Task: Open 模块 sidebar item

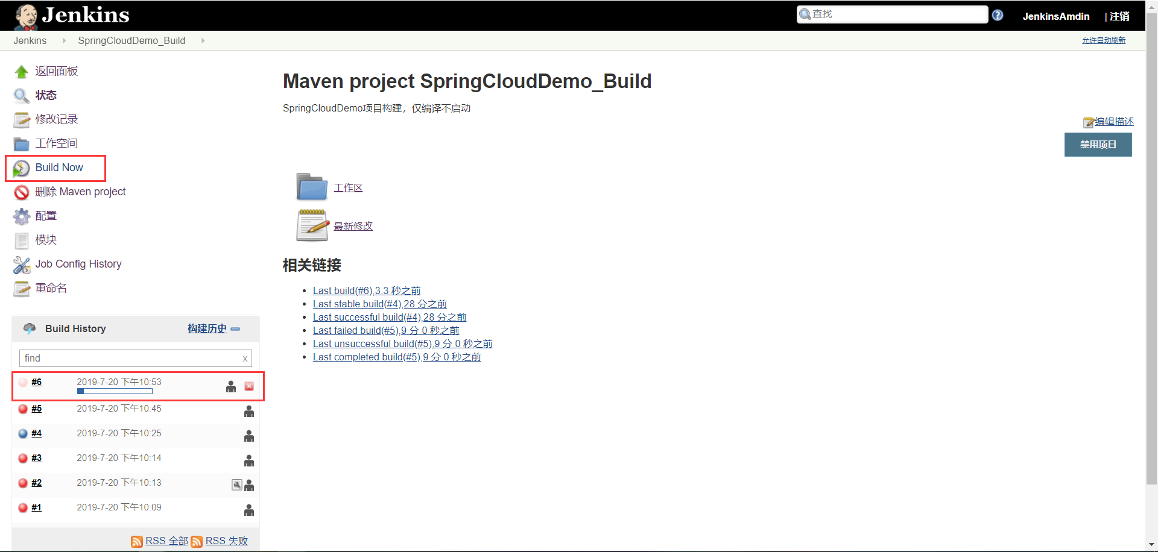Action: pyautogui.click(x=46, y=240)
